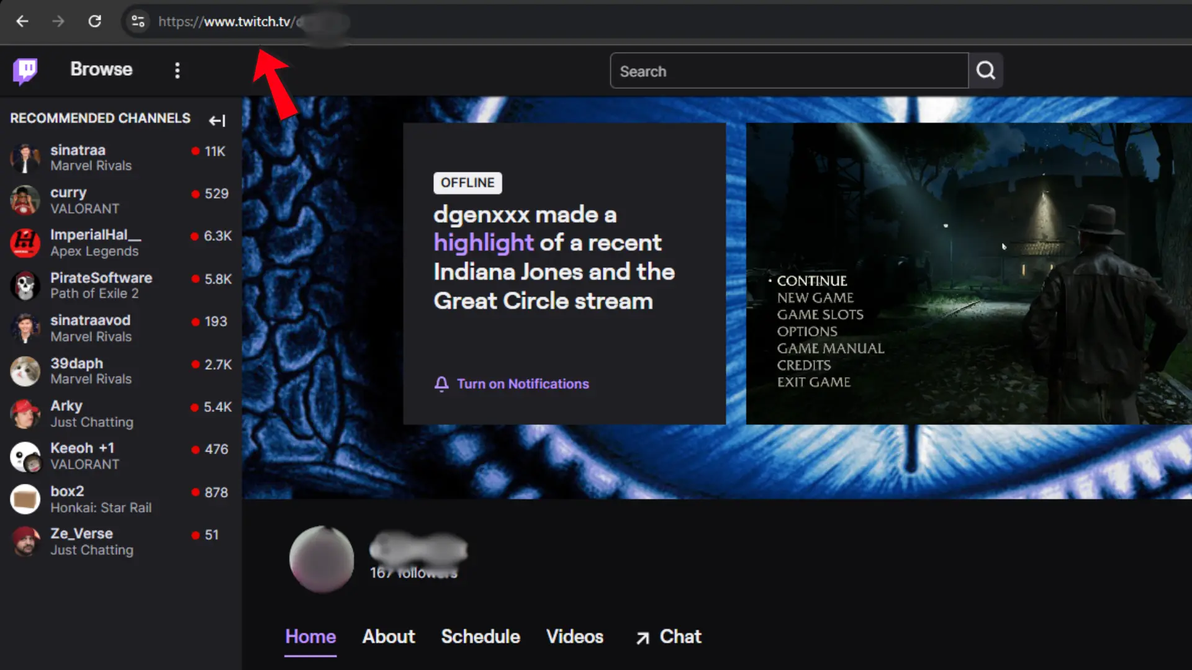This screenshot has width=1192, height=670.
Task: Collapse the recommended channels sidebar
Action: tap(217, 120)
